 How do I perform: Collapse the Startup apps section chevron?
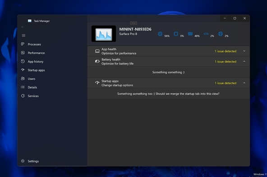click(x=244, y=83)
